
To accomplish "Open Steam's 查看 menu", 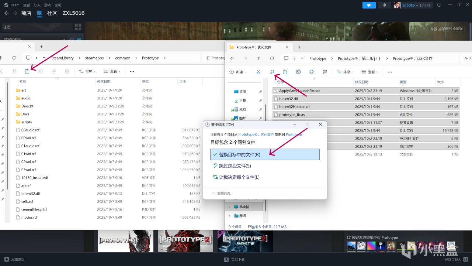I will 27,5.
